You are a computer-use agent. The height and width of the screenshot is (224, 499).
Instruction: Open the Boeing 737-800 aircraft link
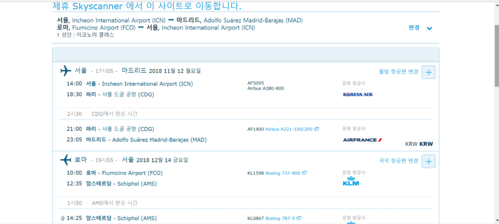283,173
